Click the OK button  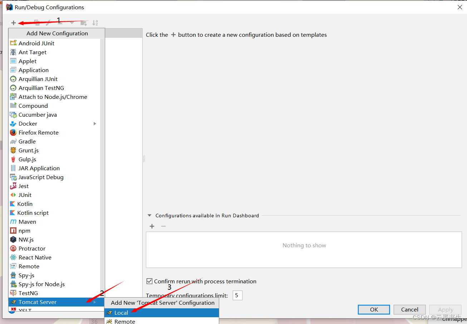coord(374,309)
